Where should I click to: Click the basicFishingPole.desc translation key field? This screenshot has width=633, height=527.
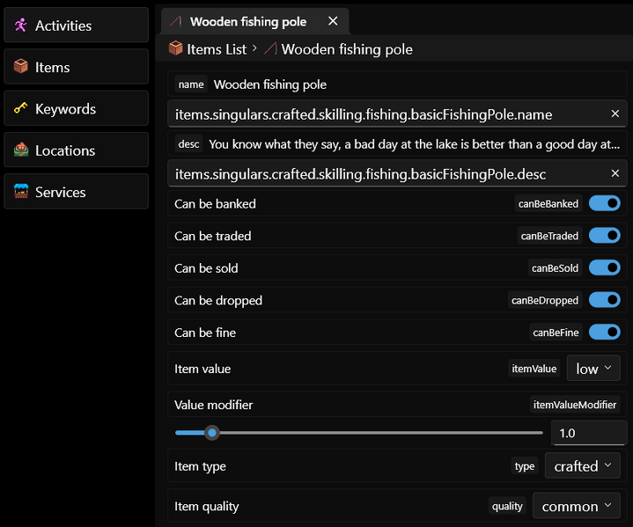(x=397, y=173)
